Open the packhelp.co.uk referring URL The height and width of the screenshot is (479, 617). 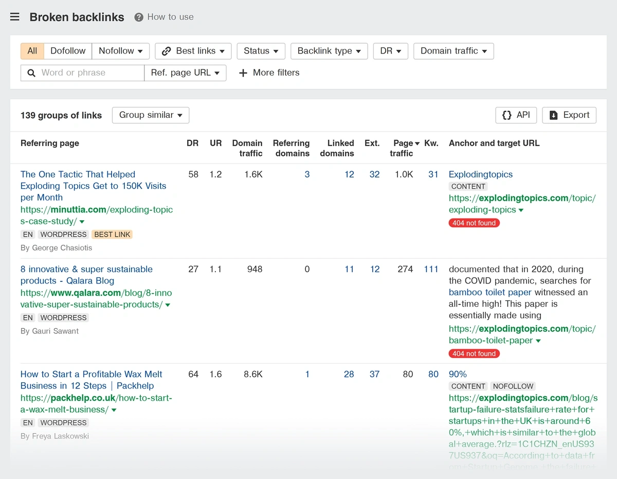click(96, 404)
